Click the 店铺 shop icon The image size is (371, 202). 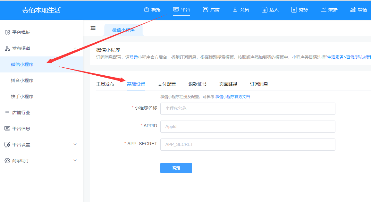[x=205, y=10]
